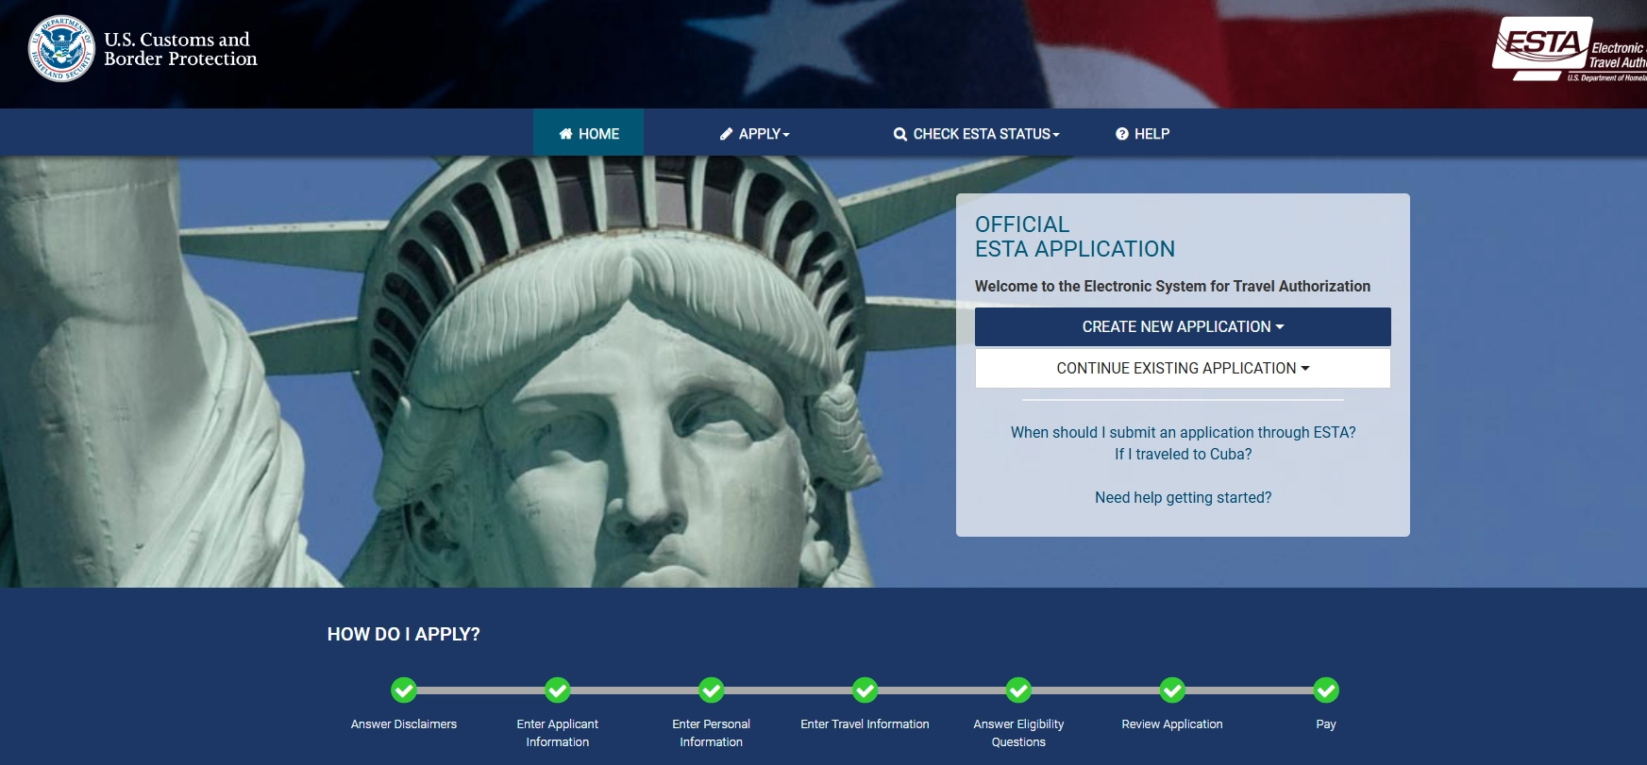This screenshot has width=1647, height=765.
Task: Click the question mark icon beside HELP
Action: coord(1122,134)
